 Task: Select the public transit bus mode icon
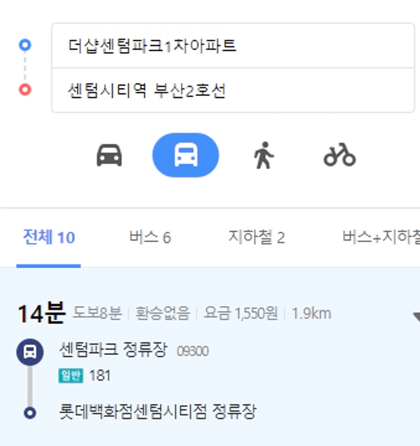[186, 155]
